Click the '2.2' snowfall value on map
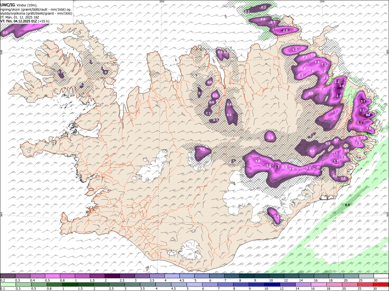389x291 pixels. point(337,82)
